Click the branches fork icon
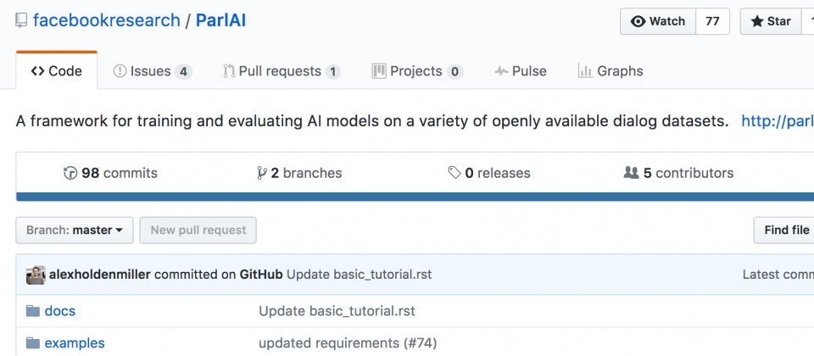The height and width of the screenshot is (356, 814). [262, 173]
